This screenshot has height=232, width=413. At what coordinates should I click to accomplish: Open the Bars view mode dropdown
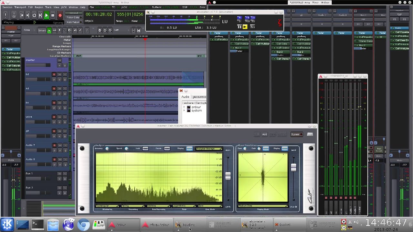[210, 206]
